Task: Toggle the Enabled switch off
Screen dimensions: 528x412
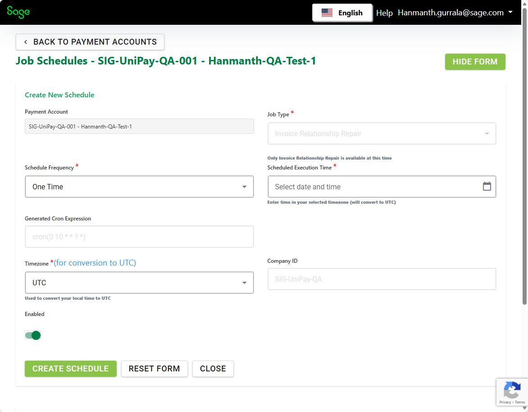Action: (x=33, y=335)
